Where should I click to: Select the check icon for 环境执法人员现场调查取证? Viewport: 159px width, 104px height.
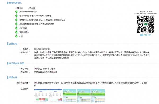coord(16,20)
